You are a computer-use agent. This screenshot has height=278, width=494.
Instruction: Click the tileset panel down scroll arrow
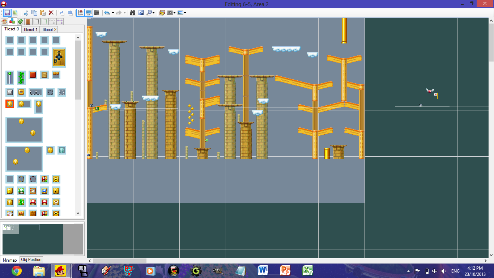78,214
